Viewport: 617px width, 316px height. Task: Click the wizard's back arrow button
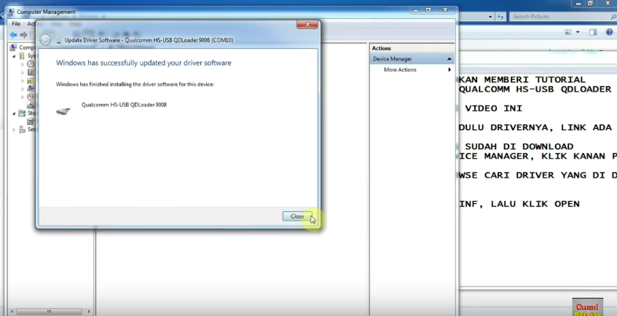pyautogui.click(x=45, y=40)
